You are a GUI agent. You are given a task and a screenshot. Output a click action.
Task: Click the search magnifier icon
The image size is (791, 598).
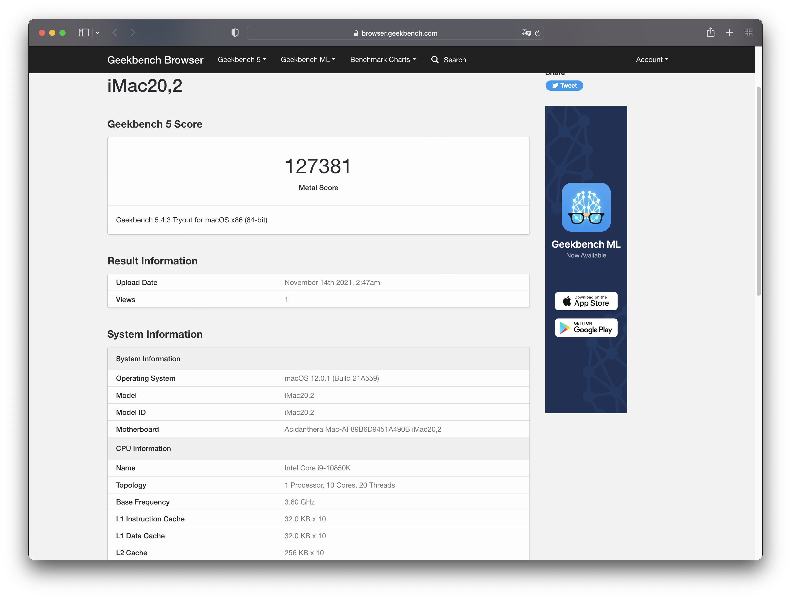coord(435,60)
